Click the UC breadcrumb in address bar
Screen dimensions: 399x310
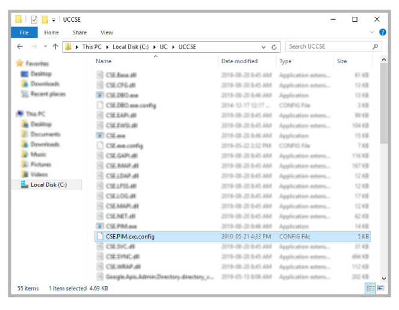163,47
